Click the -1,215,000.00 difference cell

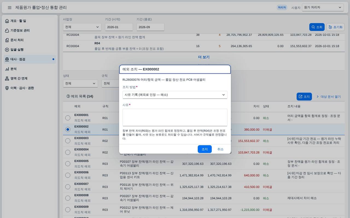point(250,210)
